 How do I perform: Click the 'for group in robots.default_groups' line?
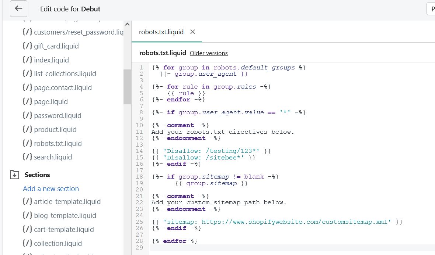(229, 68)
